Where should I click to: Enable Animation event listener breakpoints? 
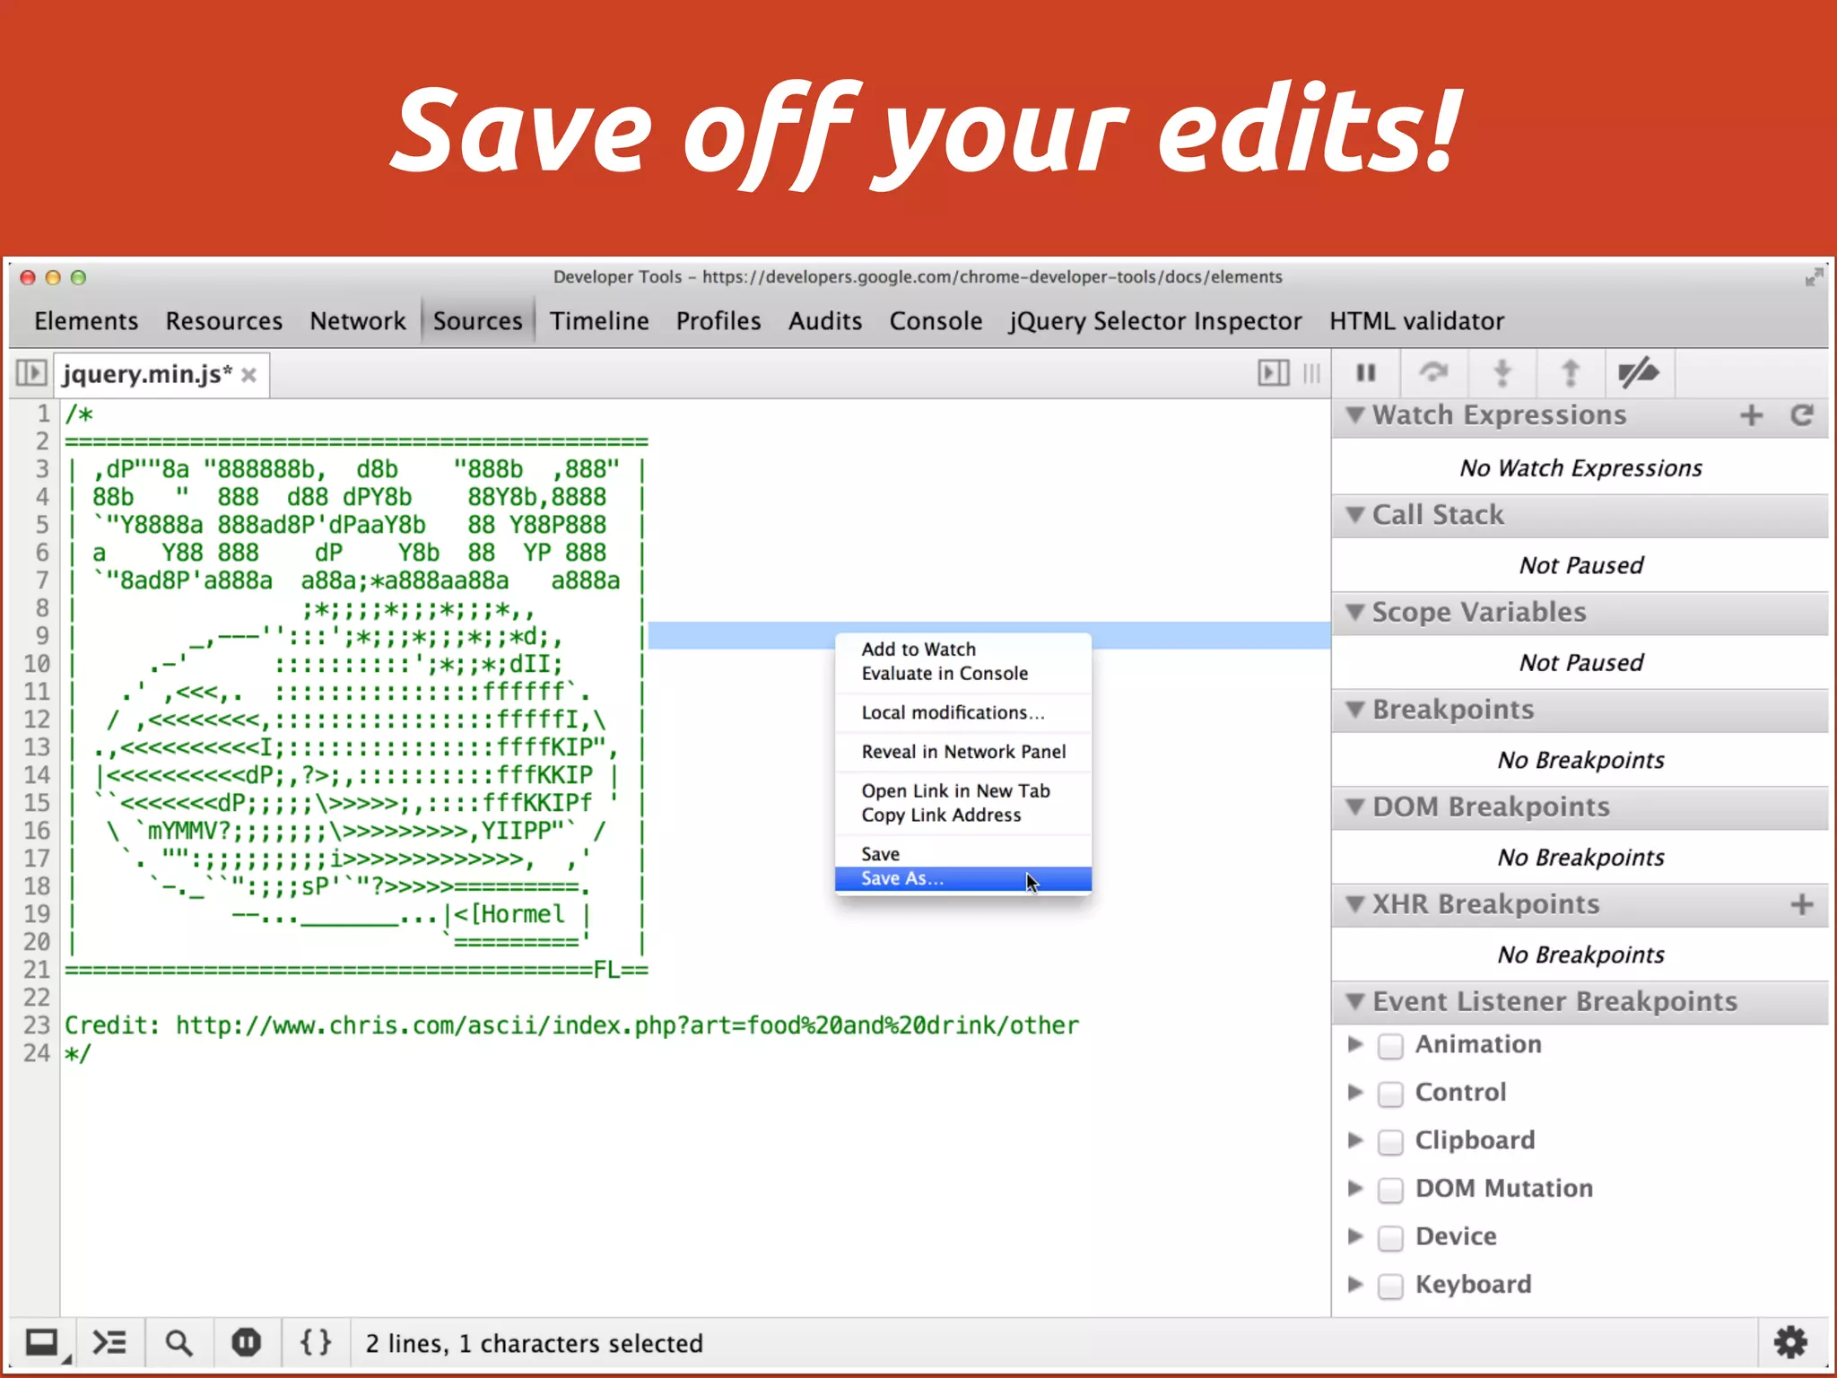click(x=1390, y=1046)
